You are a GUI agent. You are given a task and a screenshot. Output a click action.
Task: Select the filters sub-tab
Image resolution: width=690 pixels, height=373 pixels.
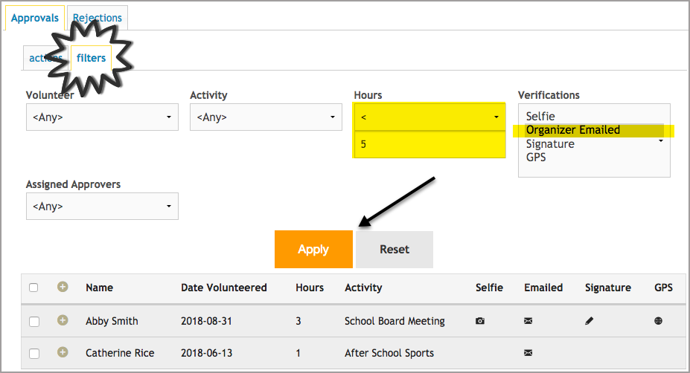tap(92, 58)
